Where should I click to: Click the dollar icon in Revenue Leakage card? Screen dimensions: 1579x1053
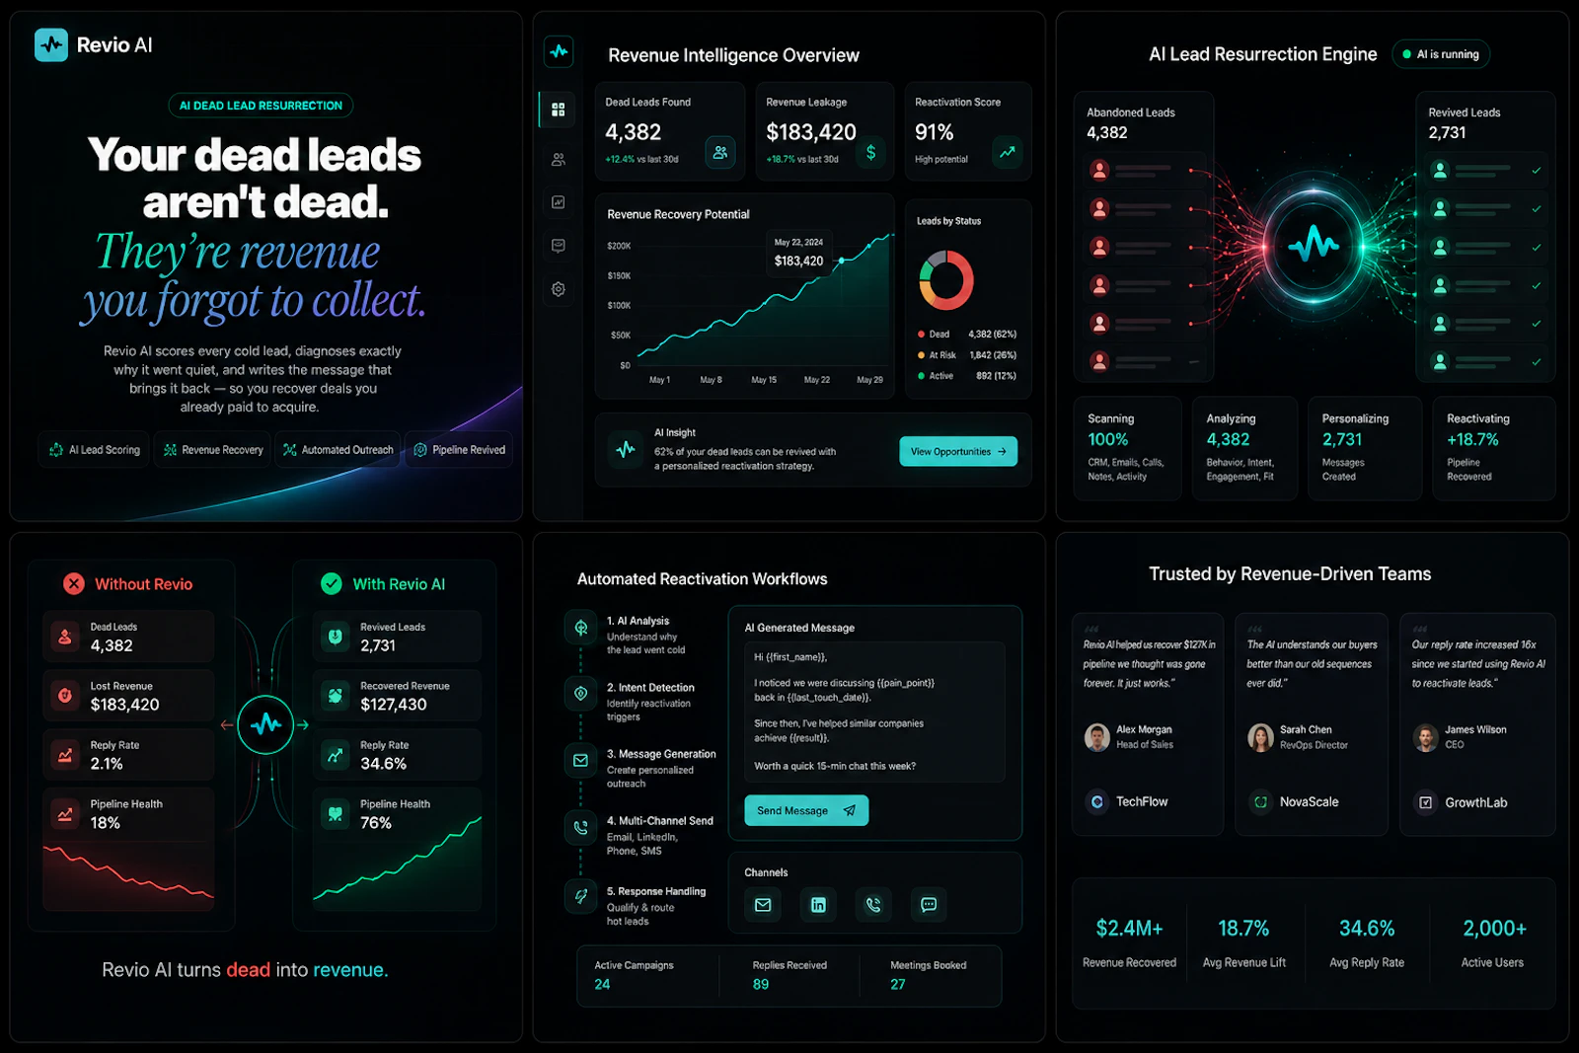tap(870, 152)
